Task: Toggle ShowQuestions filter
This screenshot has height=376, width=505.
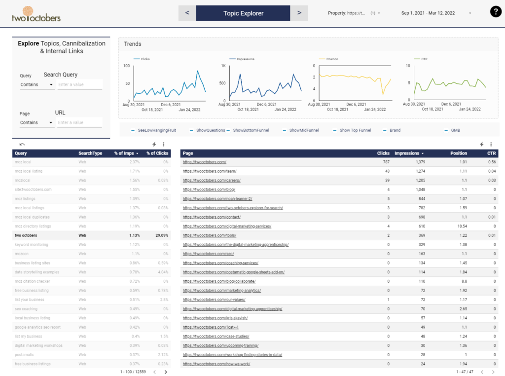Action: [208, 130]
